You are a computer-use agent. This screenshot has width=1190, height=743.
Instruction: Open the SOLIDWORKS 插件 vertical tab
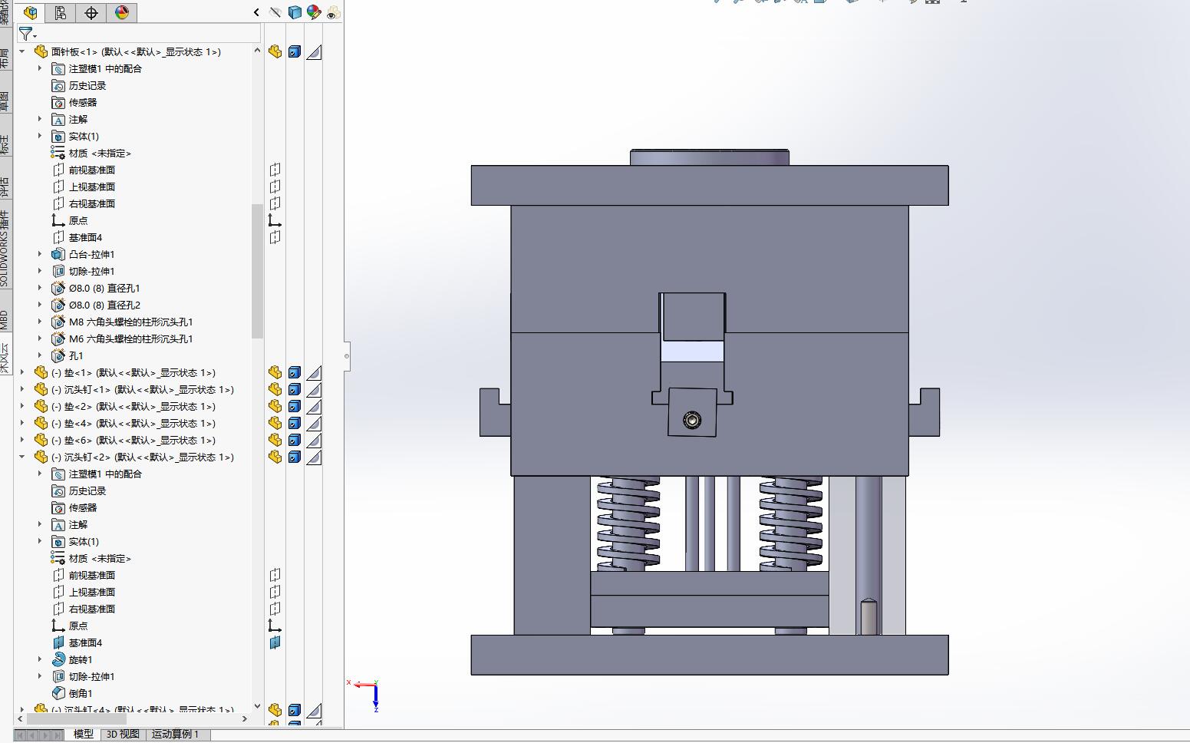point(5,248)
